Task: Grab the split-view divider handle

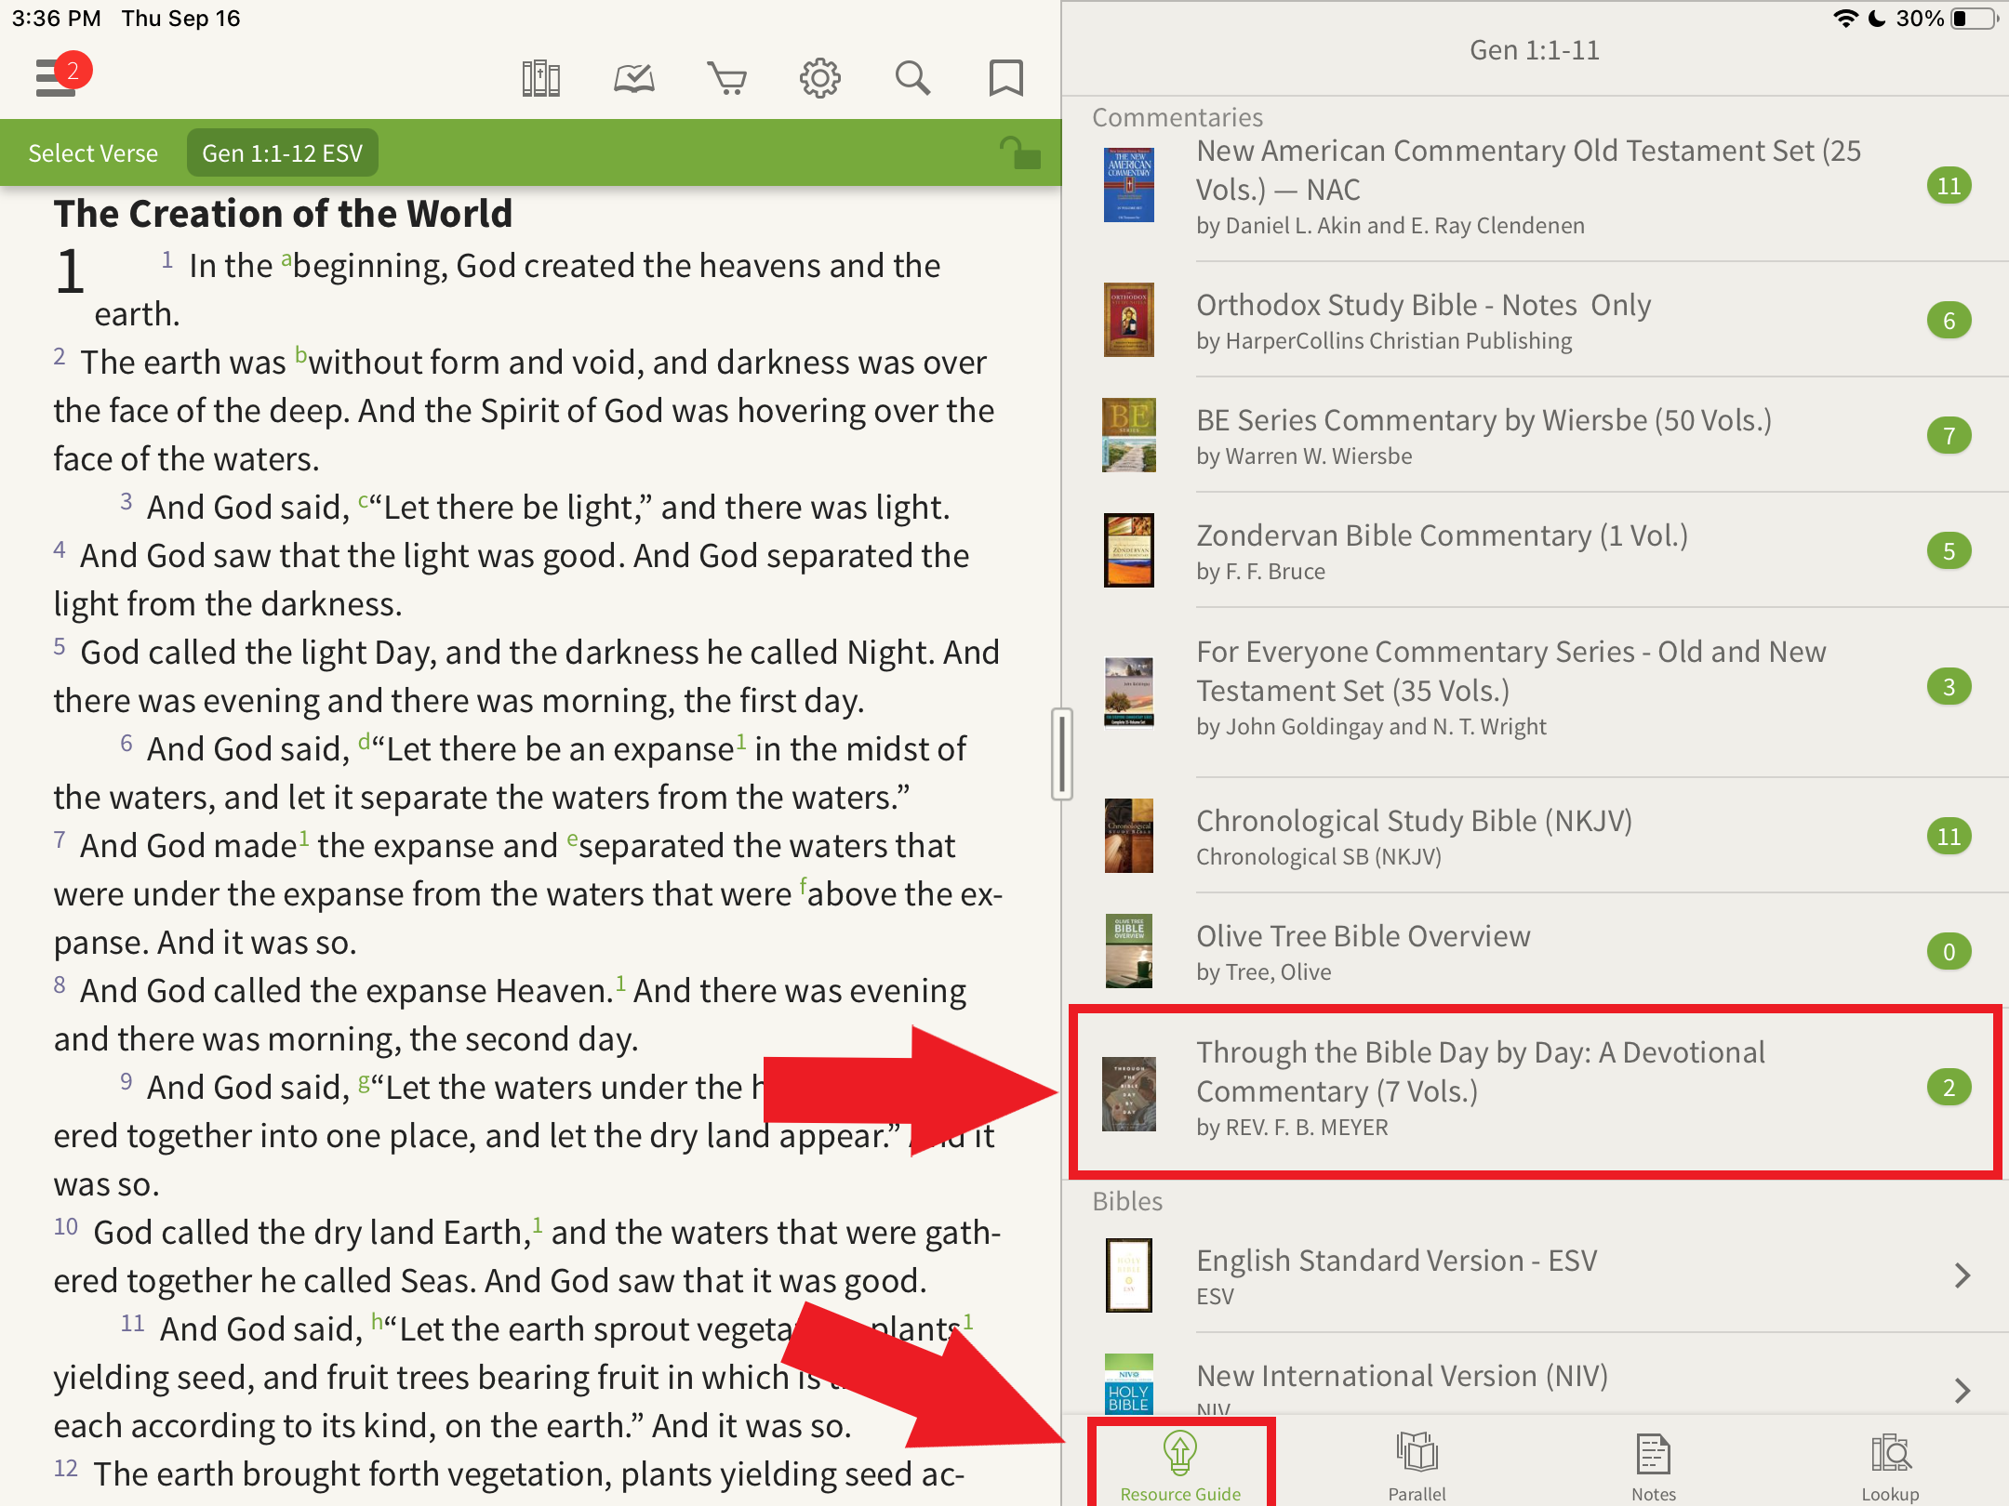Action: click(x=1061, y=753)
